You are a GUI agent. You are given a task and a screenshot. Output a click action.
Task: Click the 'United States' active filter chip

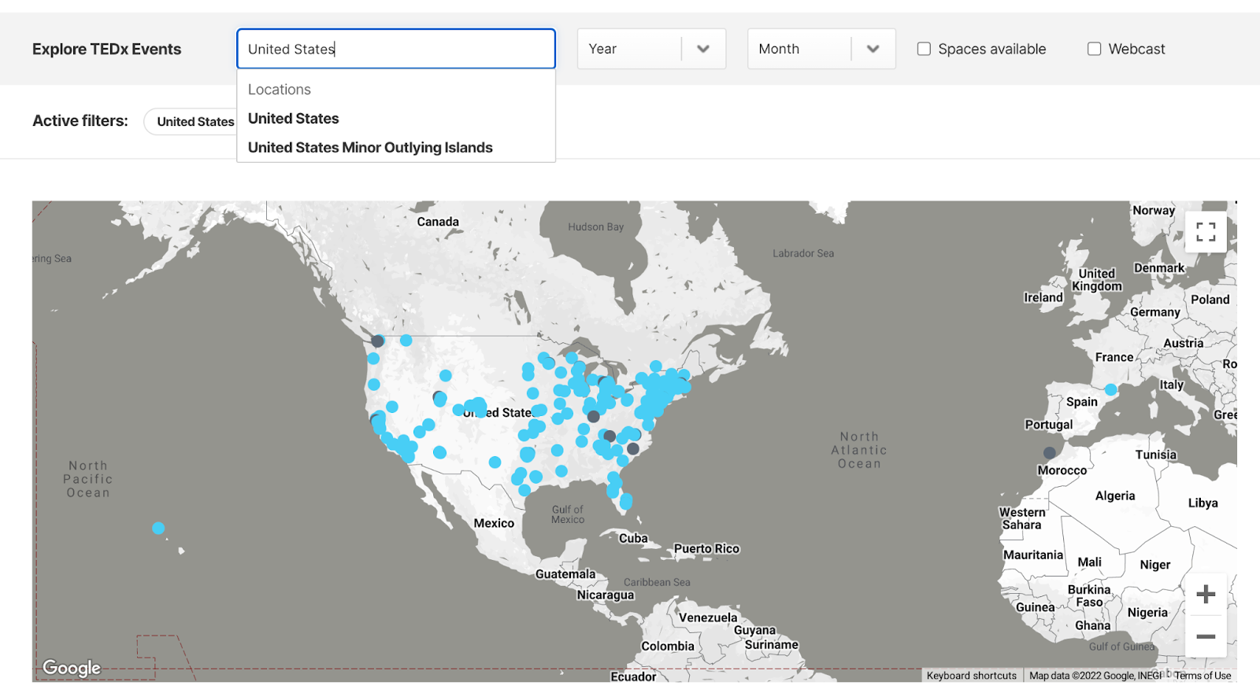click(x=191, y=122)
